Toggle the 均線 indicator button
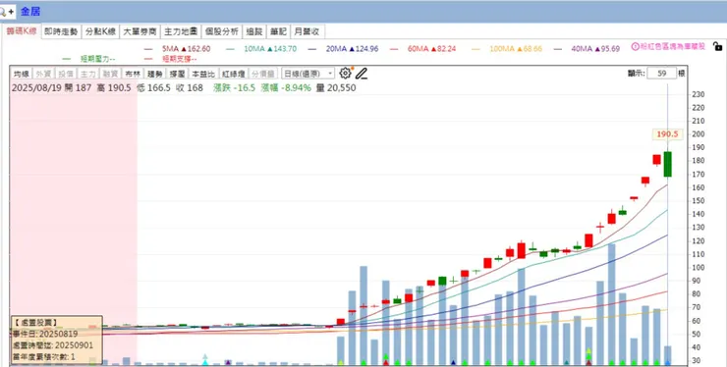The width and height of the screenshot is (727, 367). (22, 74)
